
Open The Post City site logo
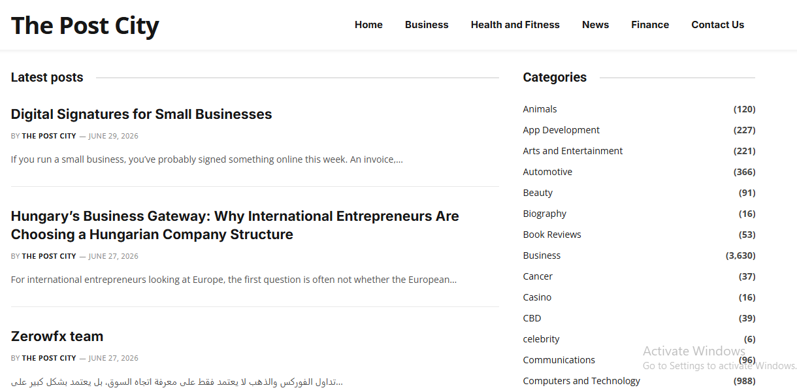click(x=85, y=25)
